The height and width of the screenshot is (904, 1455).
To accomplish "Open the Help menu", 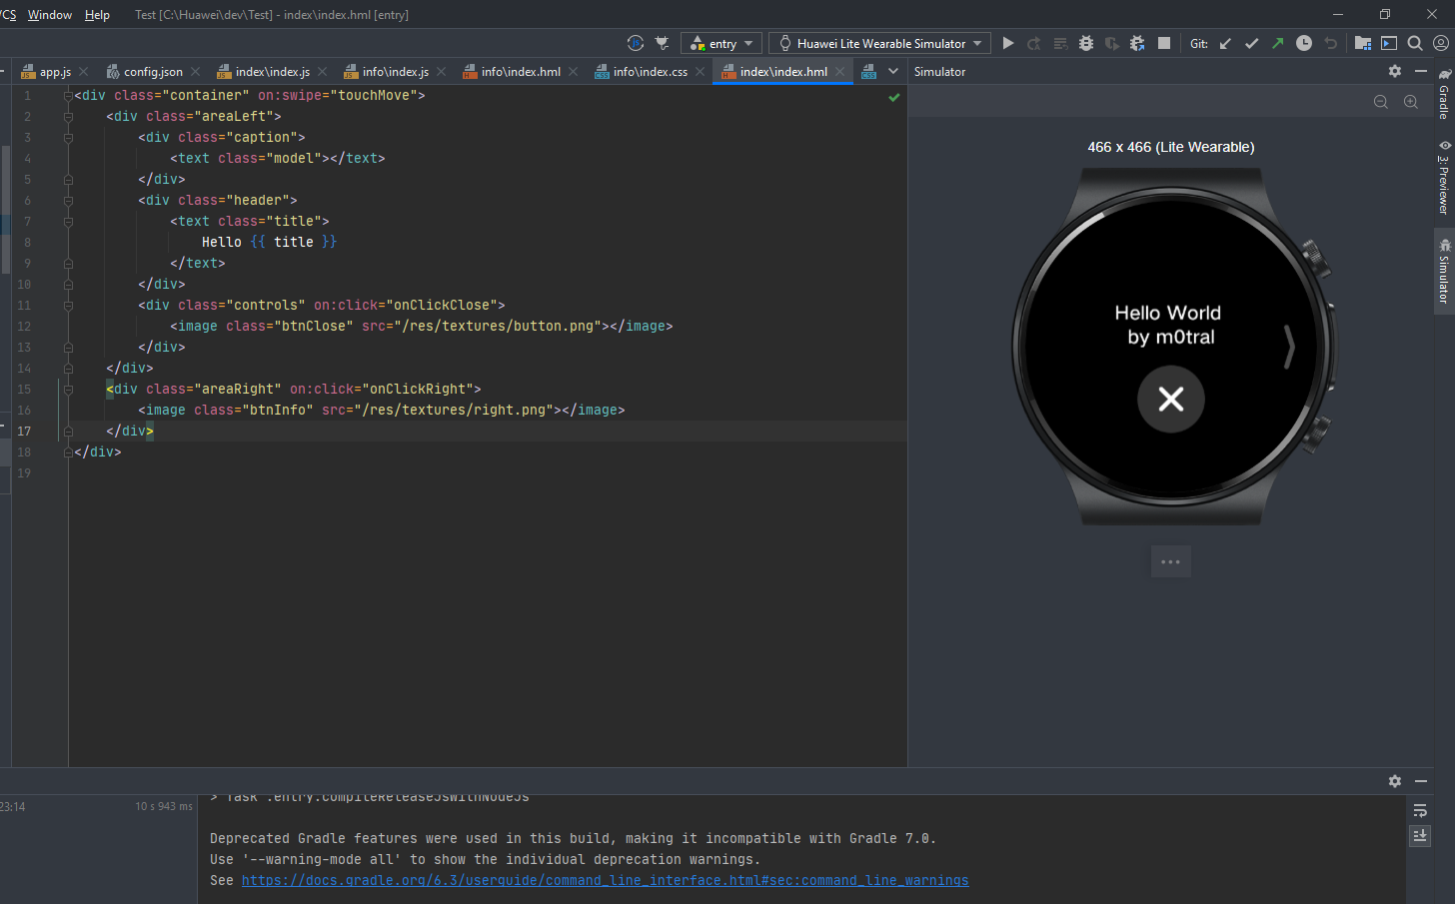I will pos(97,15).
